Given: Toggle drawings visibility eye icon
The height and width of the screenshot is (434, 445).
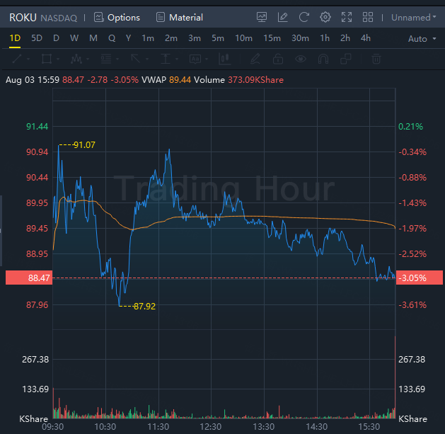Looking at the screenshot, I should pos(301,59).
